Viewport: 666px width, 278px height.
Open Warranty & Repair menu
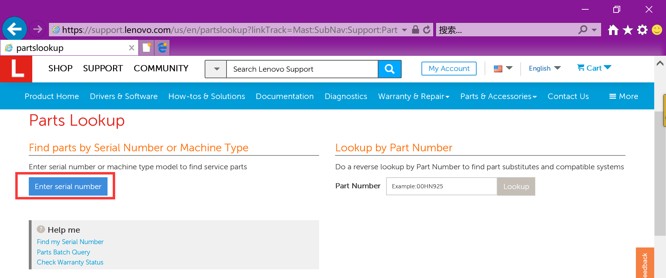coord(413,96)
